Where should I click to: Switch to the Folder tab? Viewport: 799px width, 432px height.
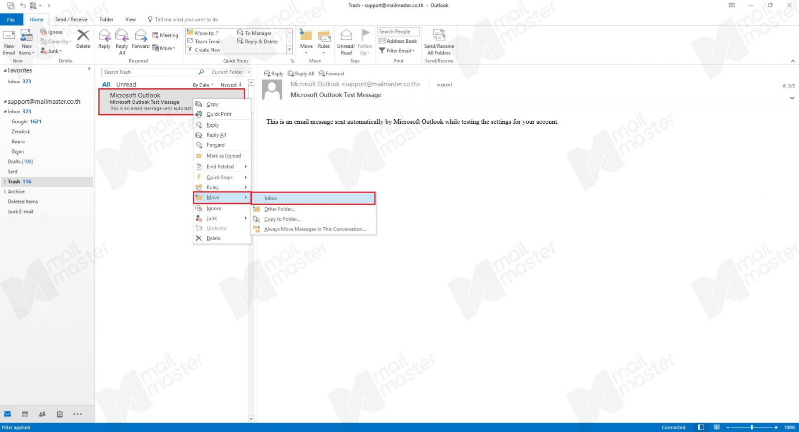click(106, 19)
